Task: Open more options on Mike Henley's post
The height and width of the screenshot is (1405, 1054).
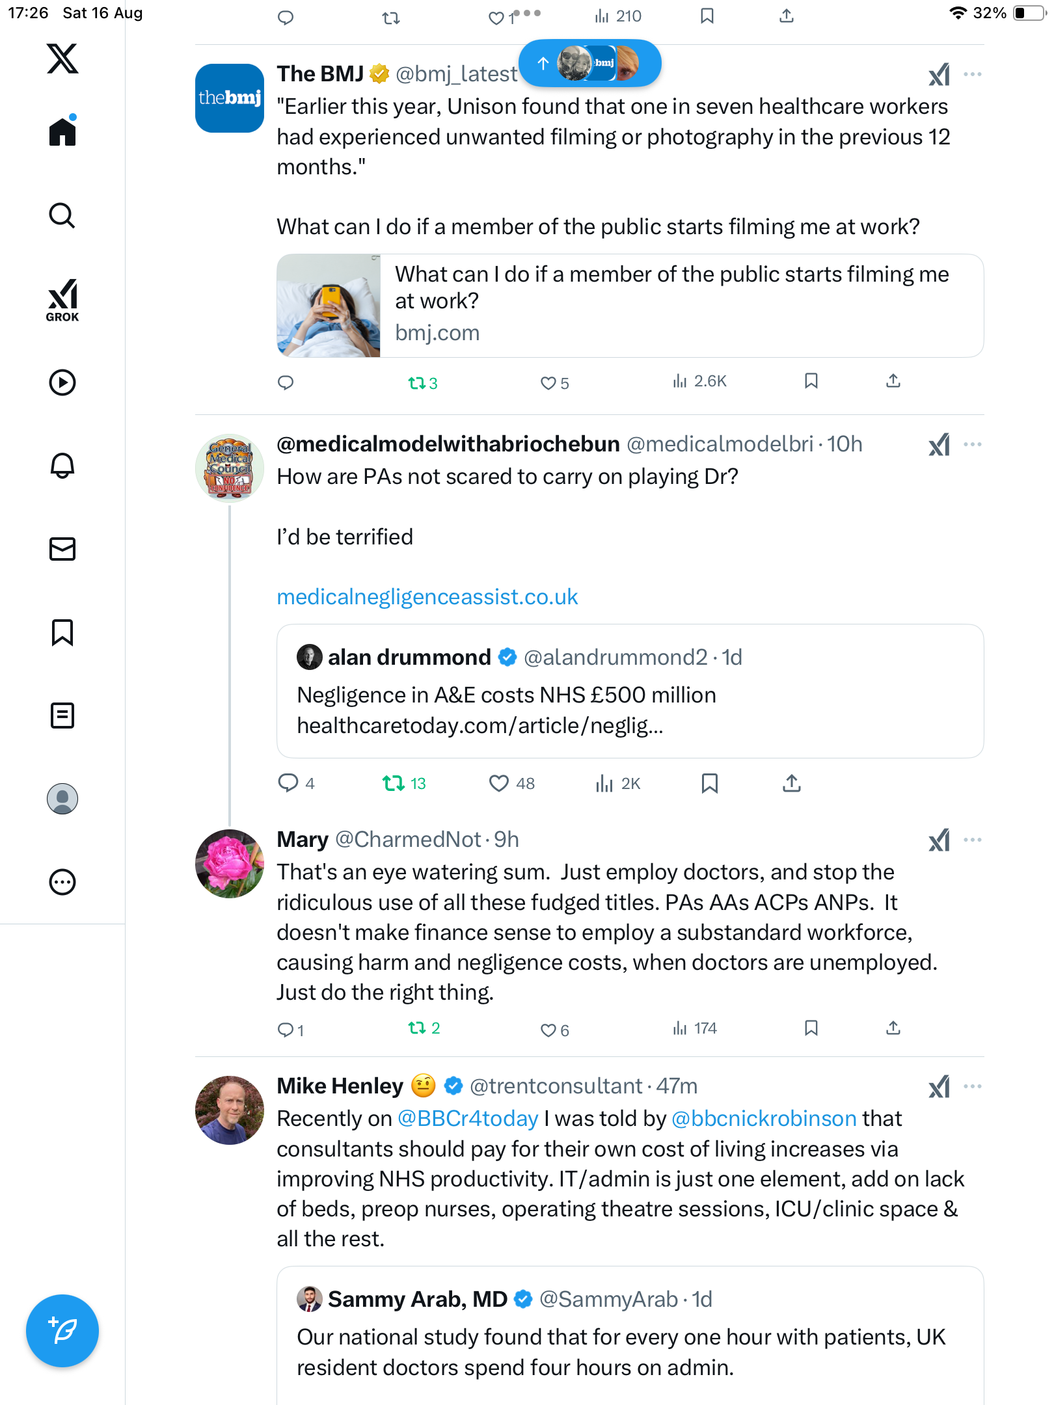Action: coord(973,1086)
